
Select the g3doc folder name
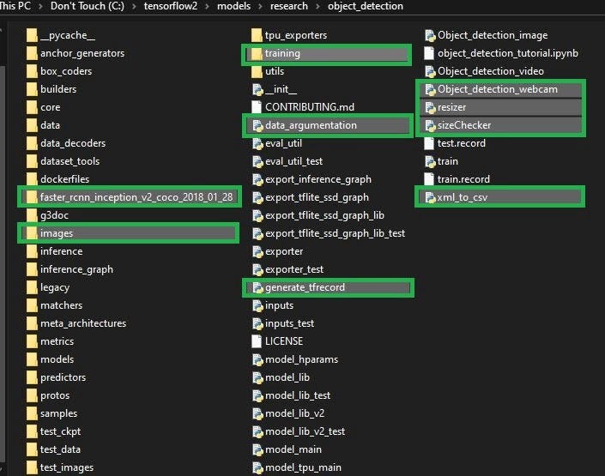(x=54, y=215)
